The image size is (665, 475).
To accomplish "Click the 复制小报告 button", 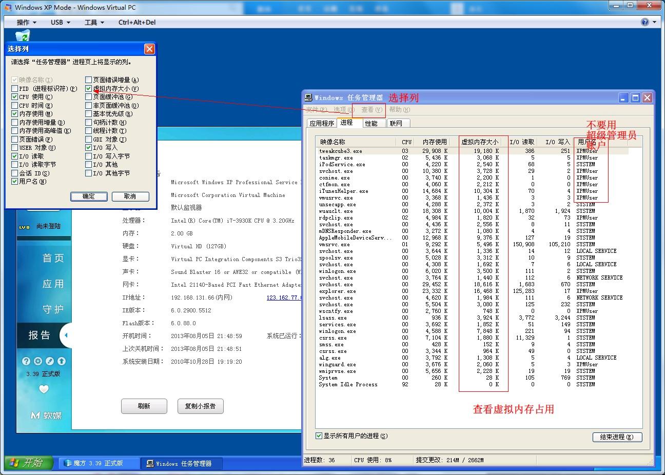I will (x=200, y=406).
